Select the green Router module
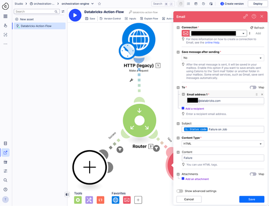269x206 pixels. (x=140, y=120)
